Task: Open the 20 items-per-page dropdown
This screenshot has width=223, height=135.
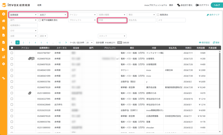Action: tap(89, 42)
